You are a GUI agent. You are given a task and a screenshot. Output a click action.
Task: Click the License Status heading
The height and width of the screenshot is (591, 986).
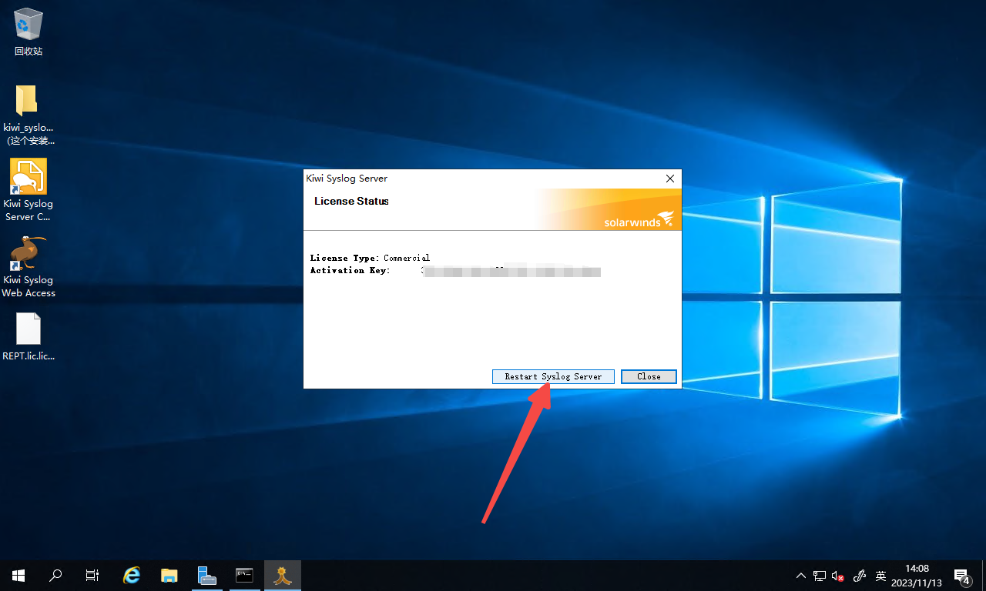[x=351, y=201]
